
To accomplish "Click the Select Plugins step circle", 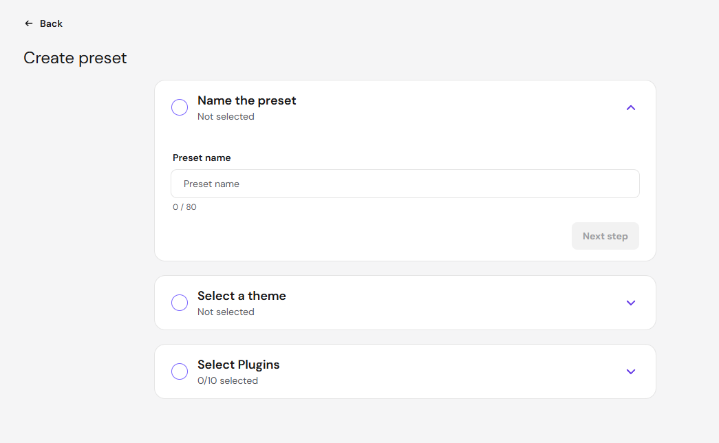I will pos(180,371).
